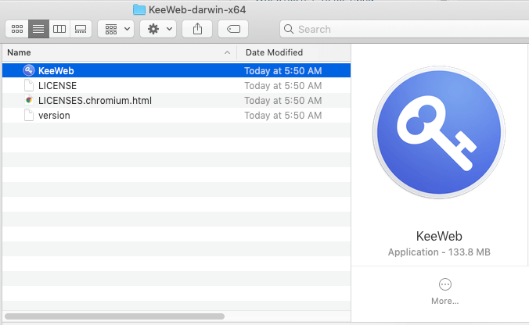
Task: Open the gear Action menu
Action: pos(159,29)
